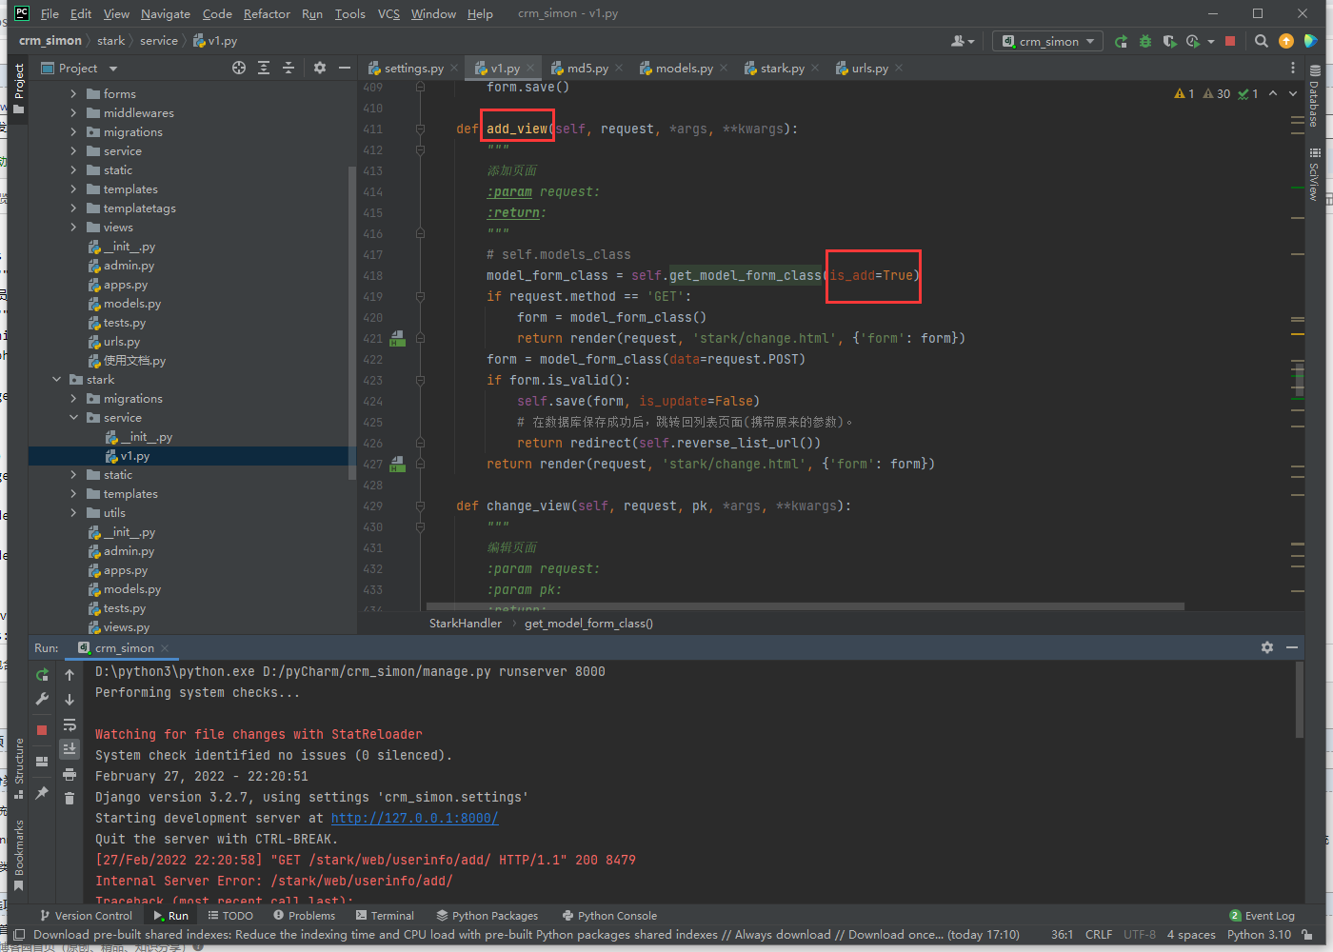Open Run panel gear settings
The image size is (1333, 952).
tap(1267, 647)
